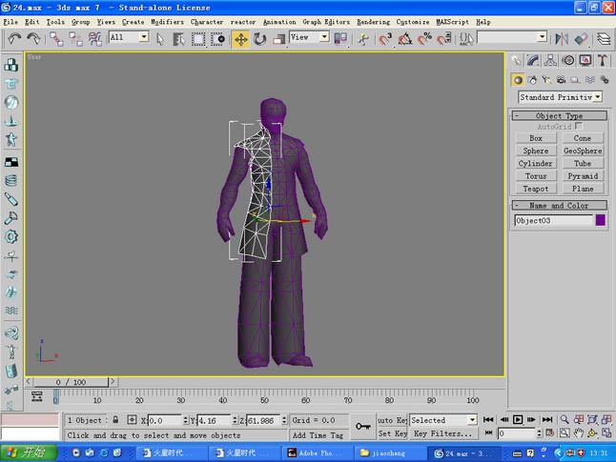Switch to the Utilities hammer tab
Image resolution: width=616 pixels, height=462 pixels.
(x=603, y=60)
